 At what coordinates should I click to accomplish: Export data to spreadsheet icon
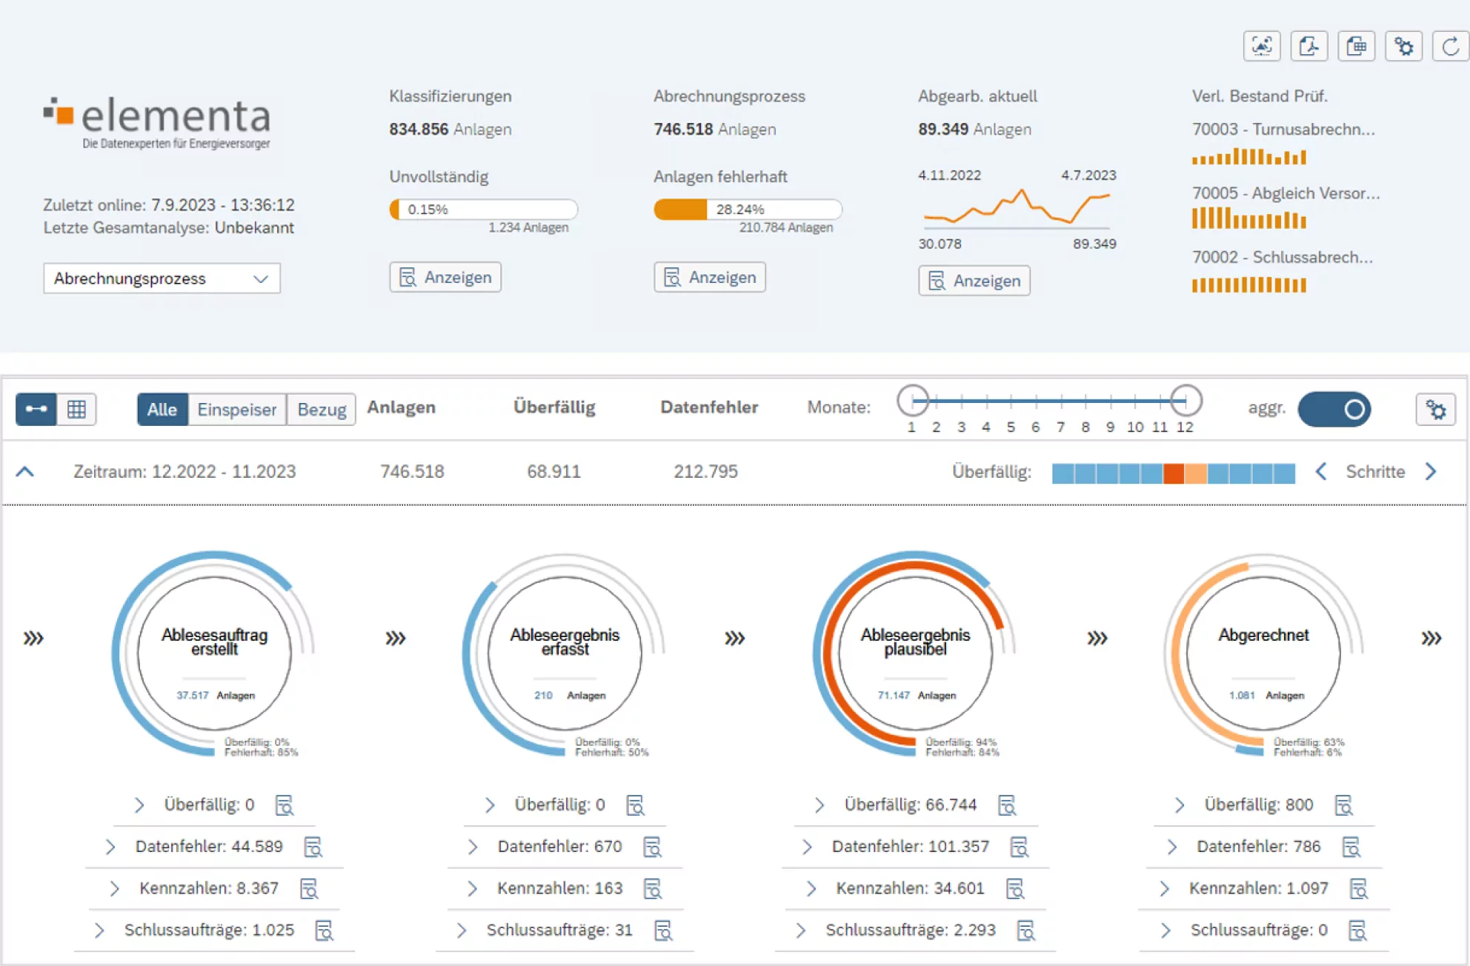[1357, 46]
